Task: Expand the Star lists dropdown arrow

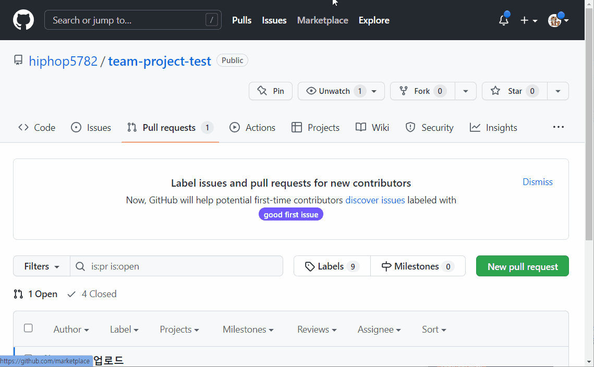Action: coord(558,91)
